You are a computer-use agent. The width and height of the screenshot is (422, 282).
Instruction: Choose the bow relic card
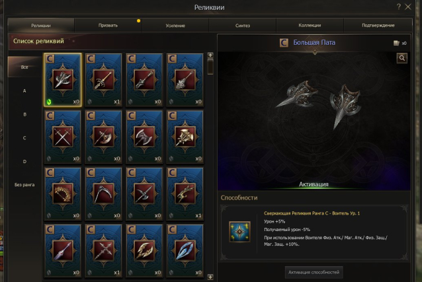coord(63,194)
